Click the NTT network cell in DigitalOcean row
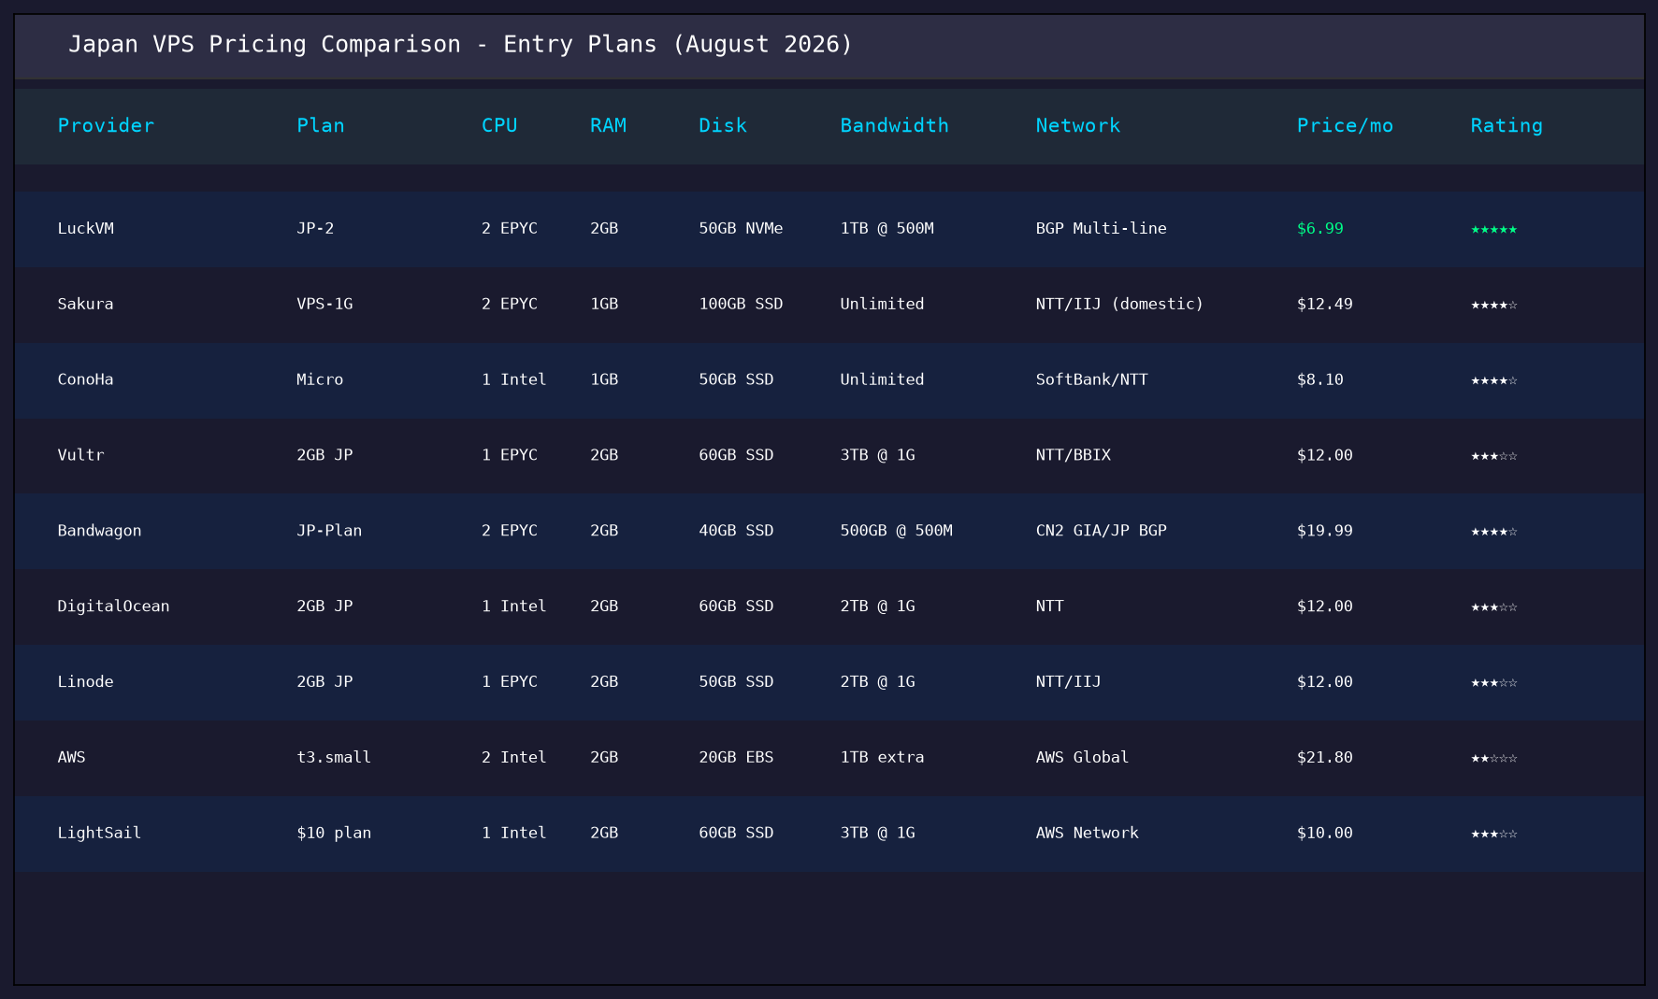This screenshot has width=1658, height=999. click(x=1049, y=607)
